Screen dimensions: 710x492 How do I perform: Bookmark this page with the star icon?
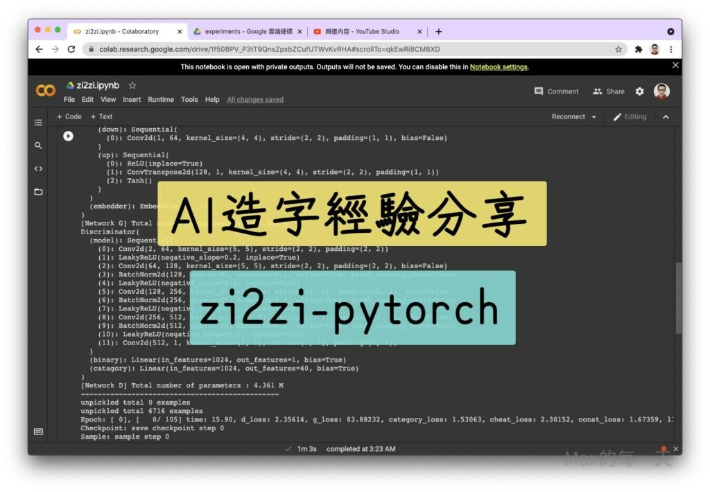pos(618,49)
